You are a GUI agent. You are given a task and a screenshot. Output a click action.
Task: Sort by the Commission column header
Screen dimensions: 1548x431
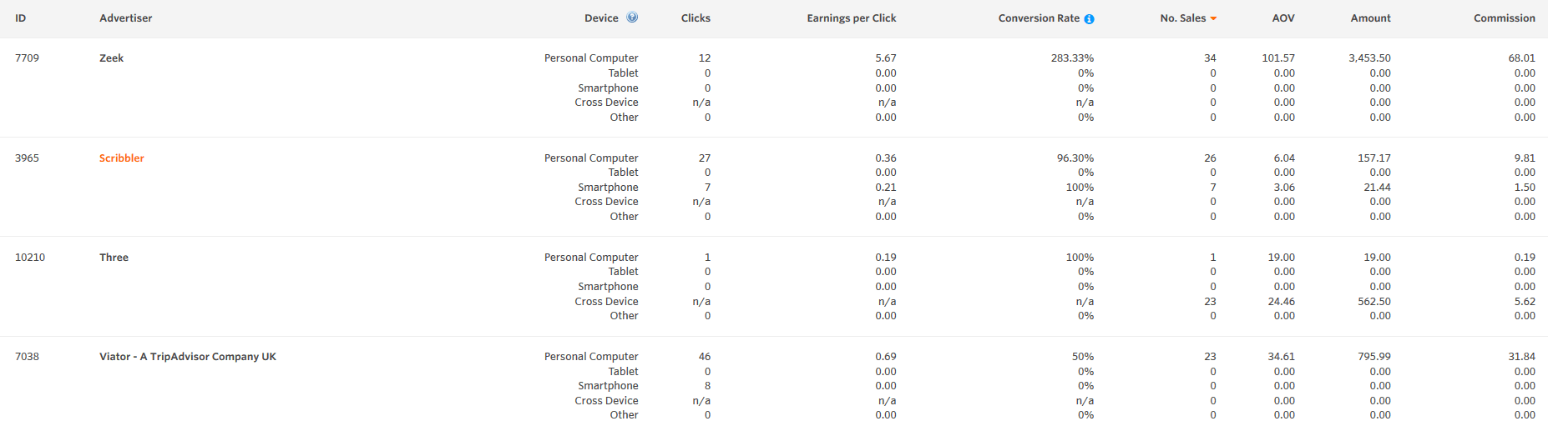pos(1504,18)
